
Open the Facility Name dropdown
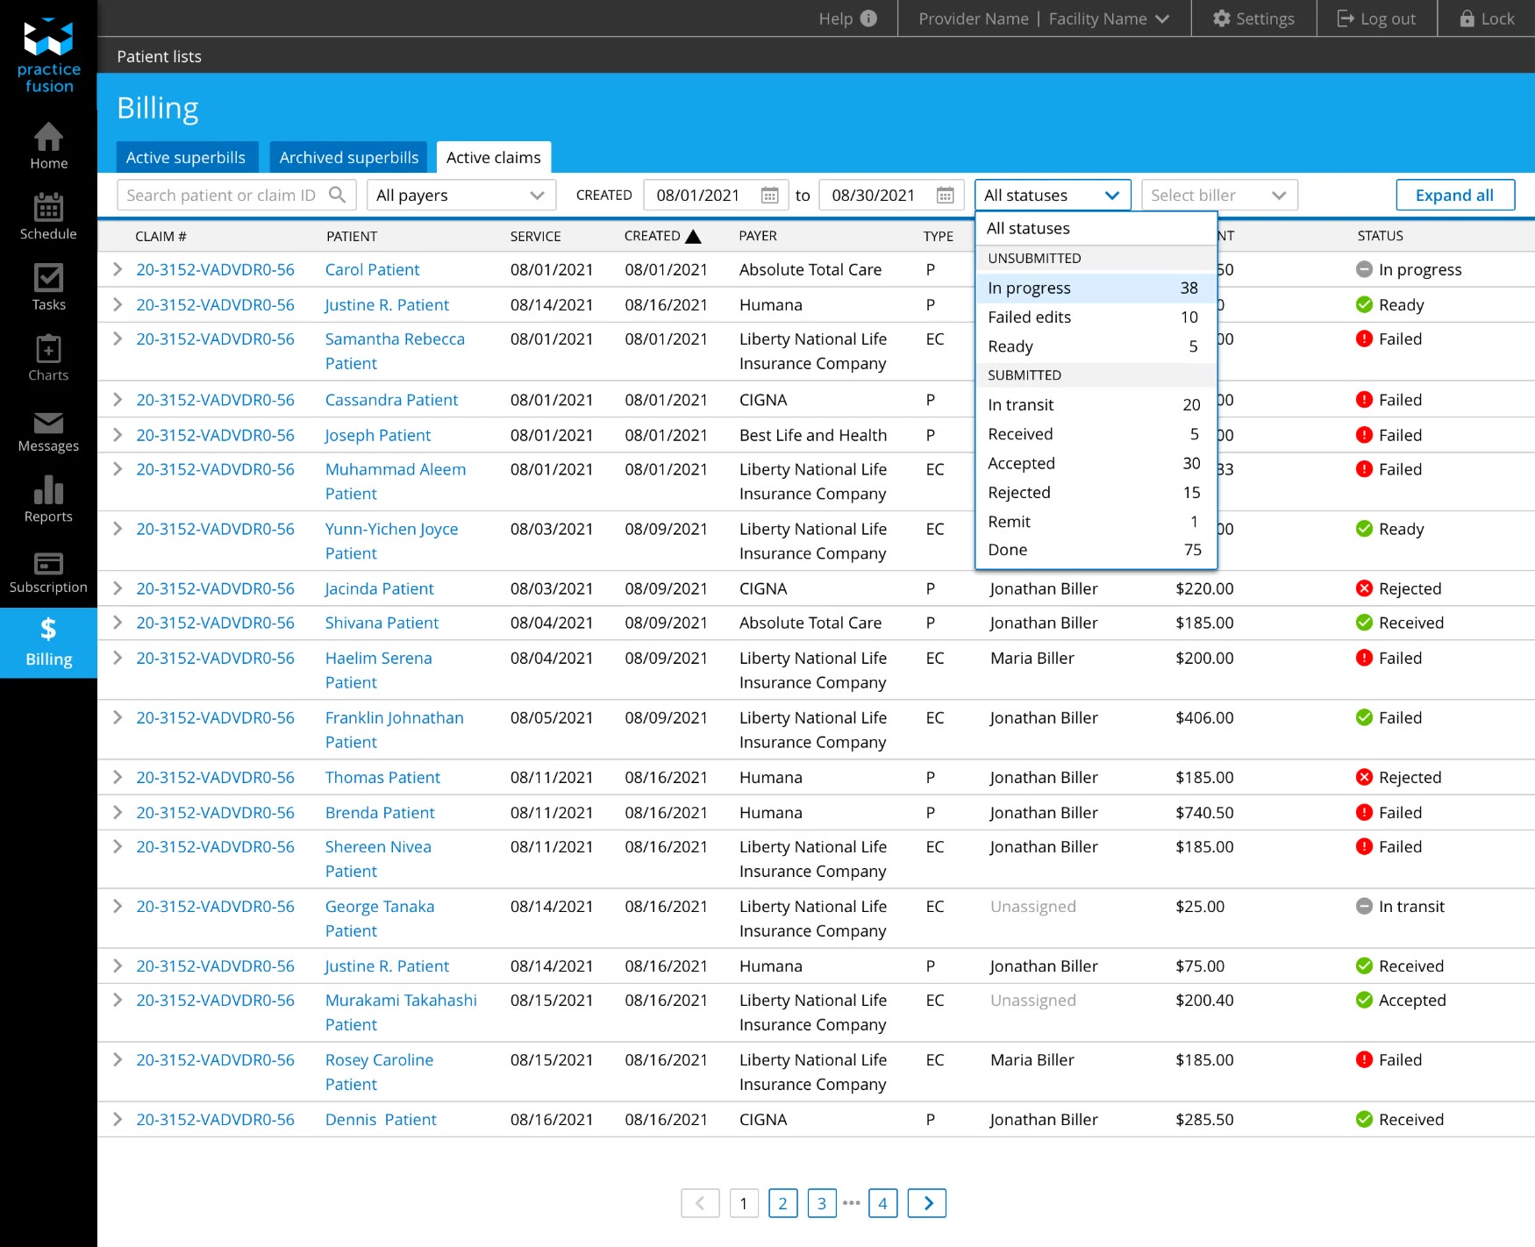(1109, 18)
